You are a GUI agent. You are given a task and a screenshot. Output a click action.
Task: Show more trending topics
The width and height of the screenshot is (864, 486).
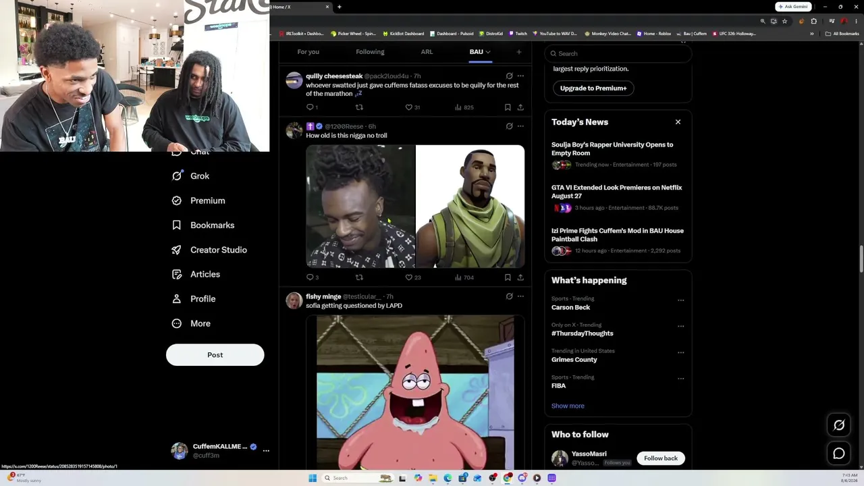[568, 406]
